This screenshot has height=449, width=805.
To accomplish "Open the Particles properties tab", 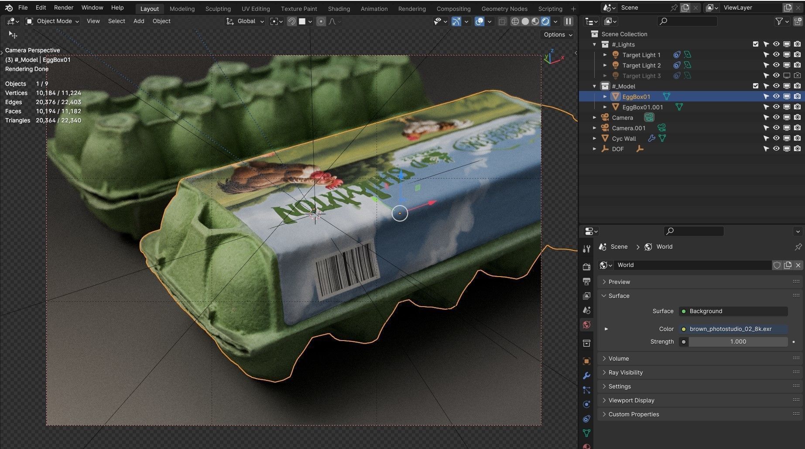I will (x=586, y=390).
